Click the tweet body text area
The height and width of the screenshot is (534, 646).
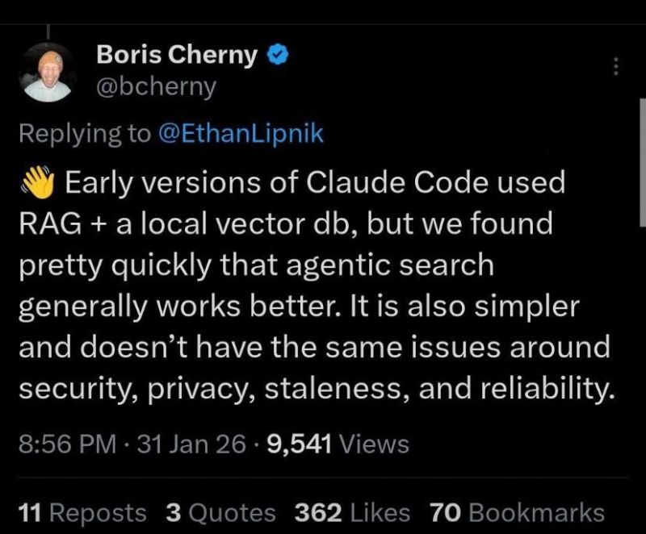point(315,282)
